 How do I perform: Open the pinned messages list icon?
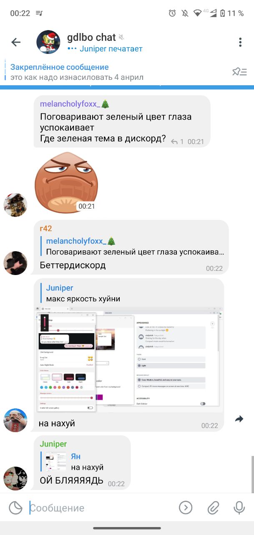pyautogui.click(x=239, y=72)
